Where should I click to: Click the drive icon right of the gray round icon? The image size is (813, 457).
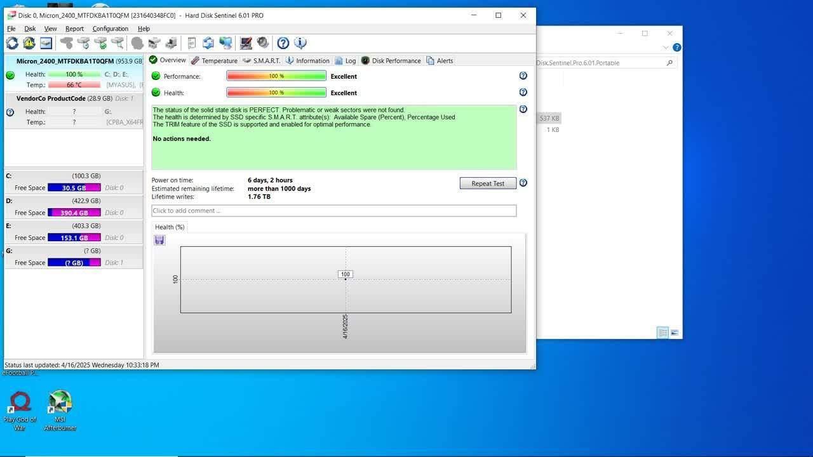[154, 43]
